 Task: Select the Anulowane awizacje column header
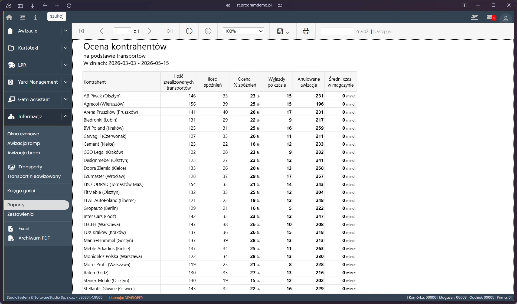(x=309, y=82)
